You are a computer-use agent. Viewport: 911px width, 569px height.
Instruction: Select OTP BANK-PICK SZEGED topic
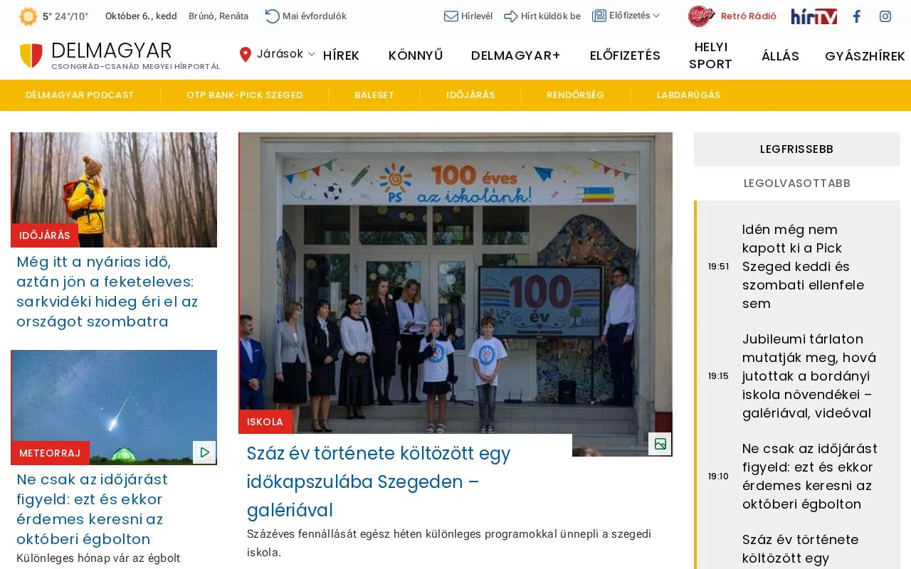(245, 95)
